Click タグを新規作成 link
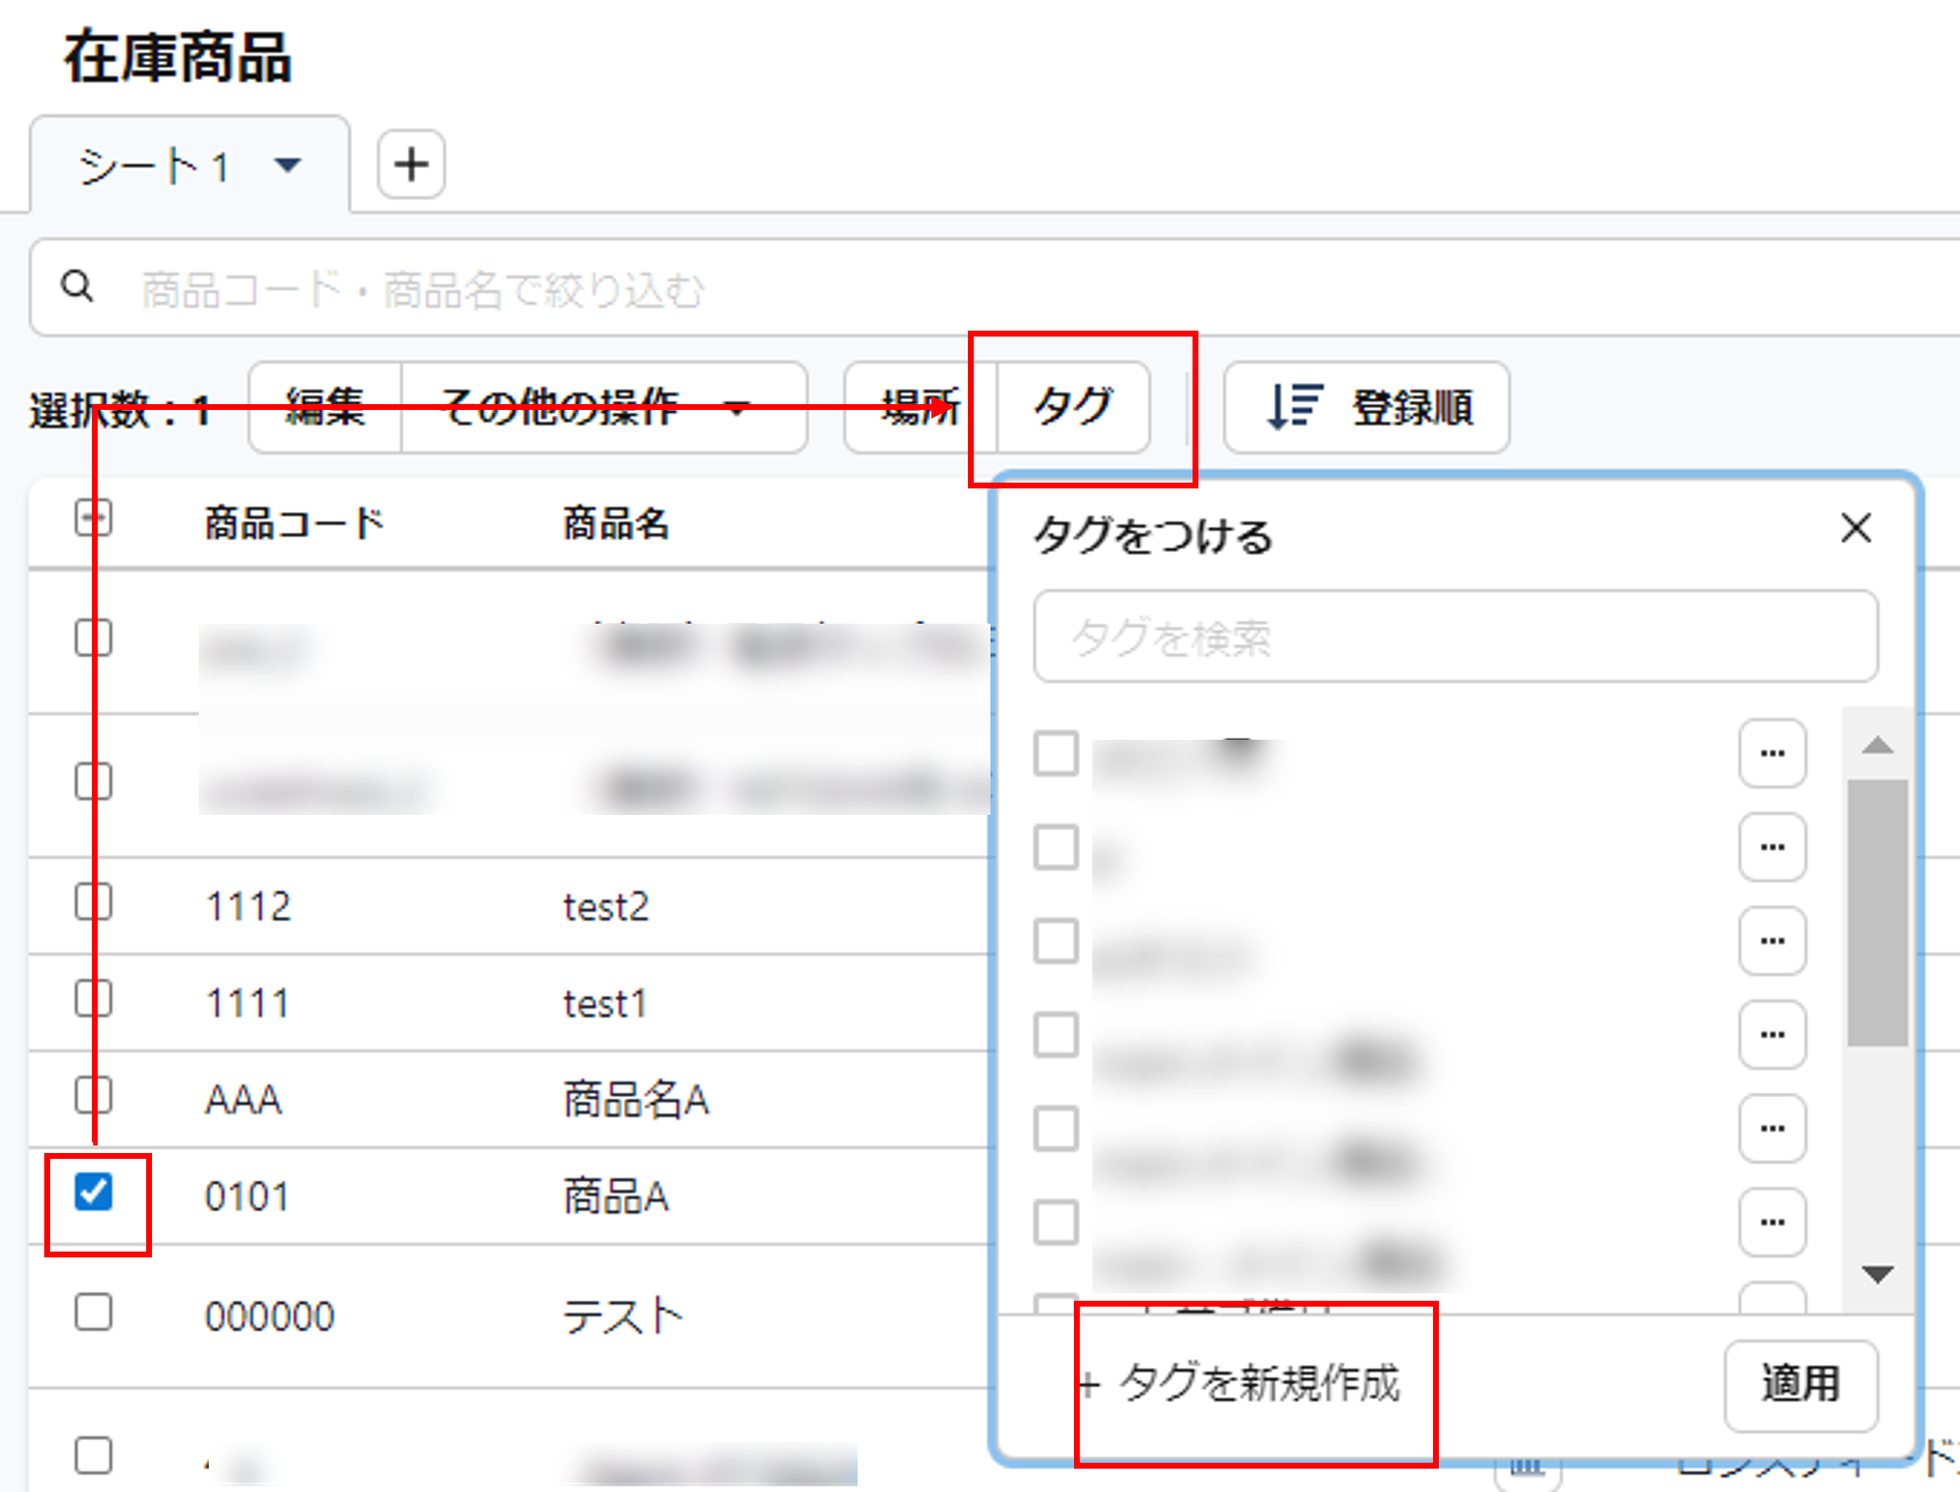Viewport: 1960px width, 1492px height. [1243, 1383]
